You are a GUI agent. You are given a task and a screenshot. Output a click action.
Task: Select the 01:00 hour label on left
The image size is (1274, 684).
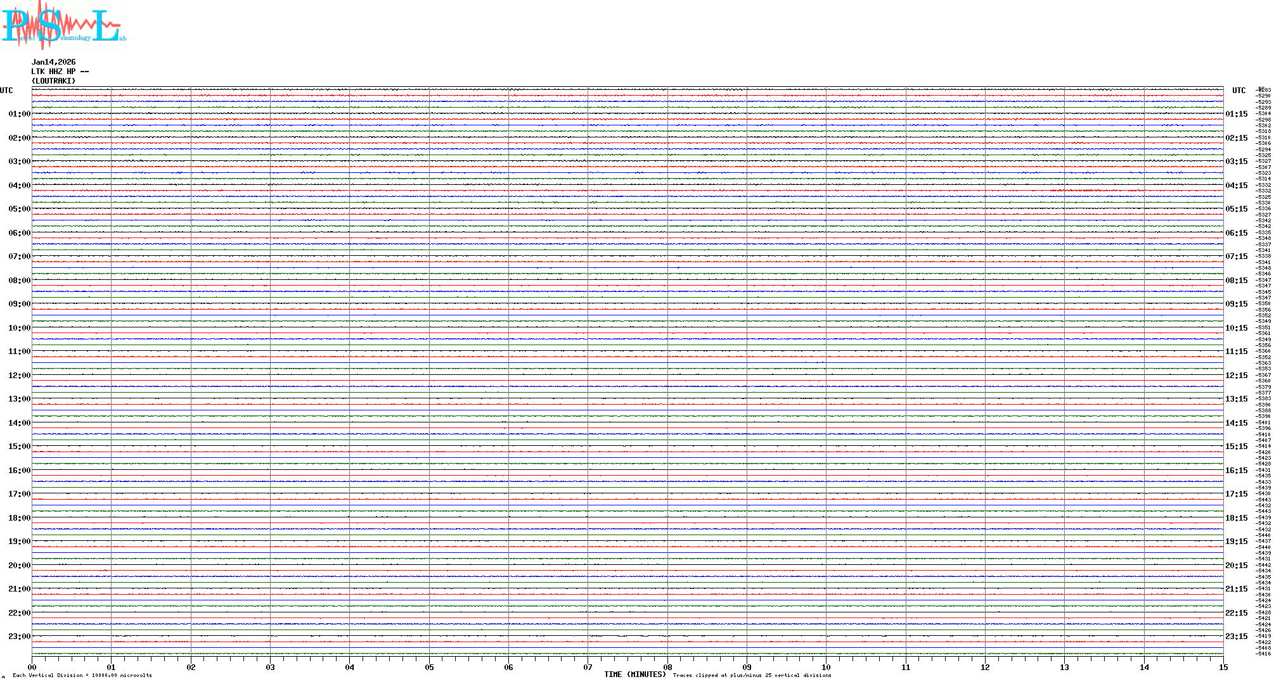click(x=19, y=114)
